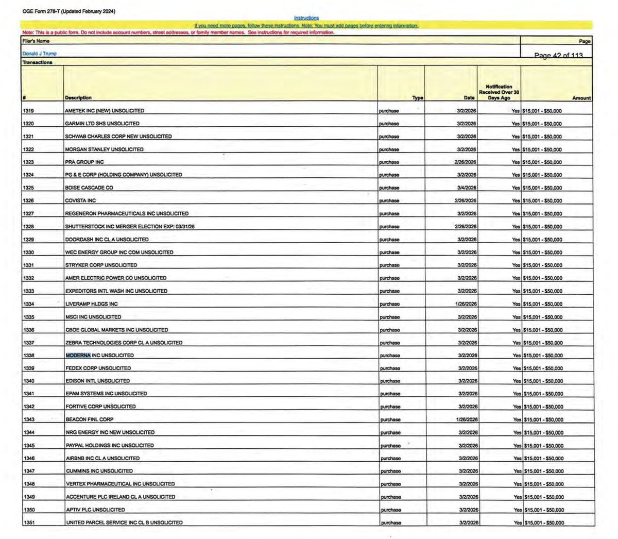Select BEACON FINL CORP description
This screenshot has height=539, width=618.
point(89,419)
